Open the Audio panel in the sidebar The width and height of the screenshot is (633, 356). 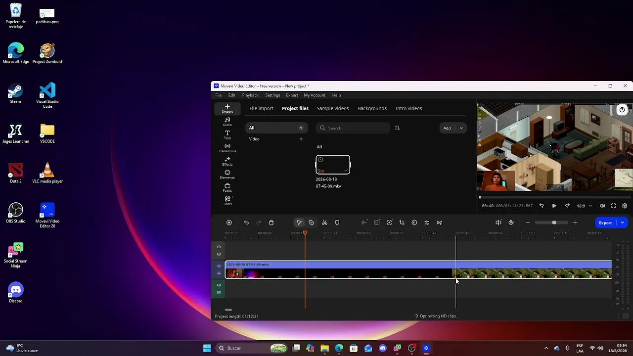click(x=227, y=122)
